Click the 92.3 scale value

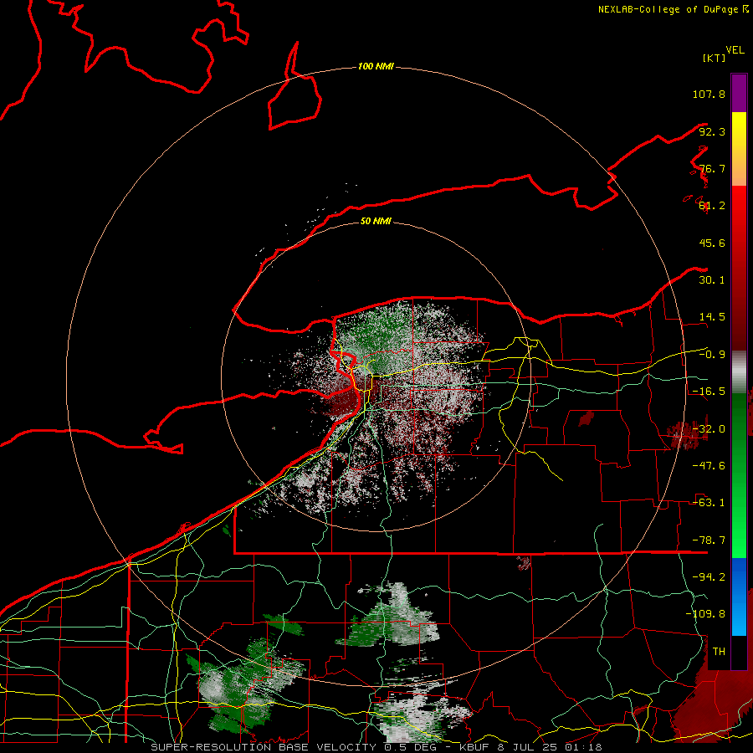click(x=712, y=131)
